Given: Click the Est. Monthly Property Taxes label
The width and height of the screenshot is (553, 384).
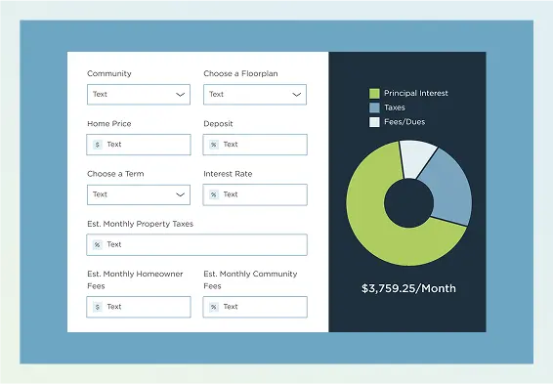Looking at the screenshot, I should (141, 224).
